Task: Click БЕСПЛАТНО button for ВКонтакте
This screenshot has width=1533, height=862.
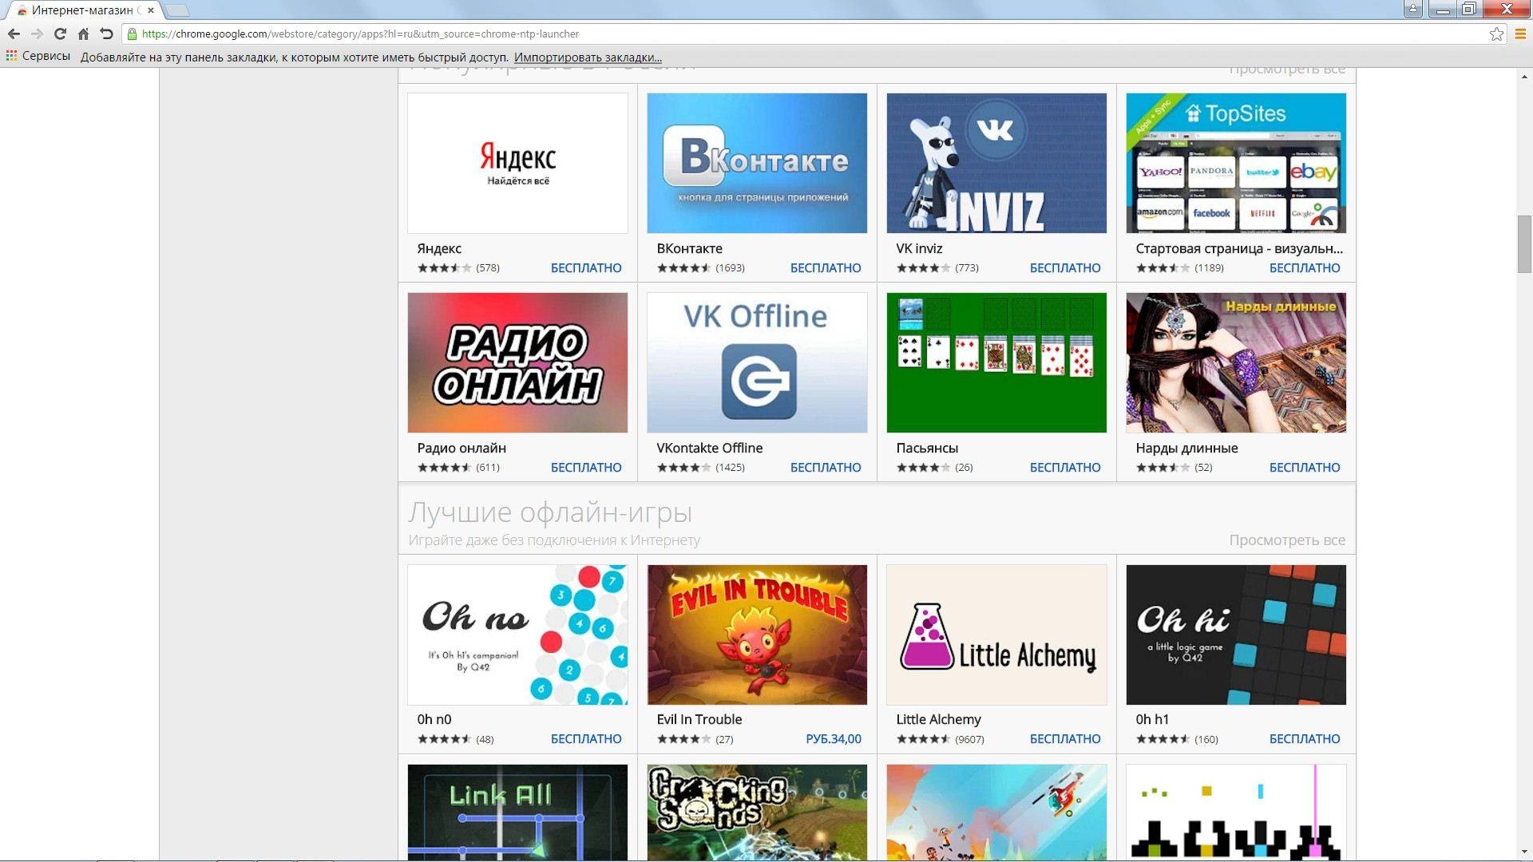Action: coord(826,268)
